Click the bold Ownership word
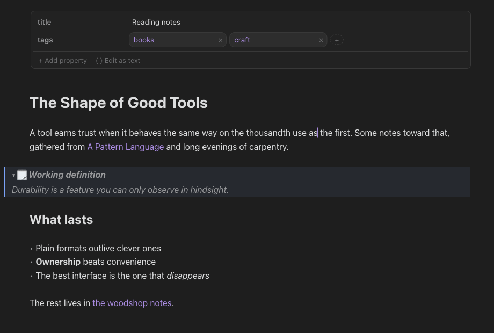 (58, 262)
